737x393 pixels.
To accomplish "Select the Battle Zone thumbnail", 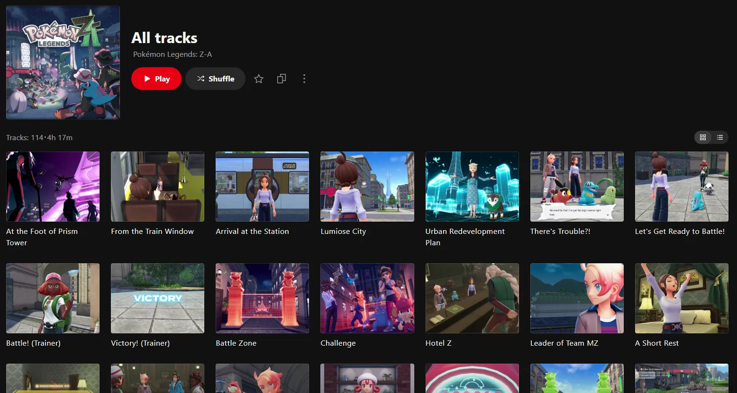I will 262,298.
